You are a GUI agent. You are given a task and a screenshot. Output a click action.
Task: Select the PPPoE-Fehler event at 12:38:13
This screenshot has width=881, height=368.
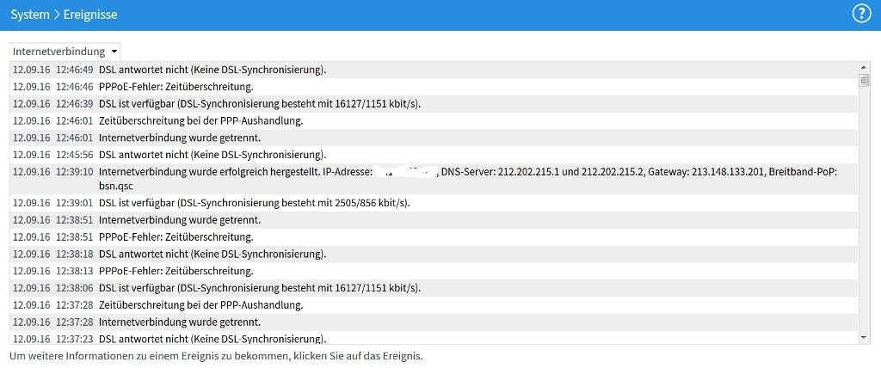click(x=176, y=271)
